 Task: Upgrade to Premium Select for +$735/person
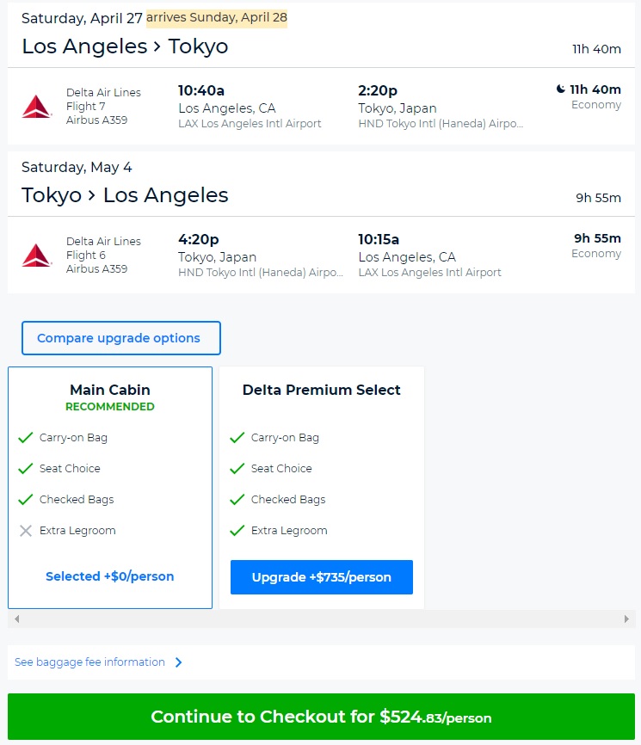[322, 577]
